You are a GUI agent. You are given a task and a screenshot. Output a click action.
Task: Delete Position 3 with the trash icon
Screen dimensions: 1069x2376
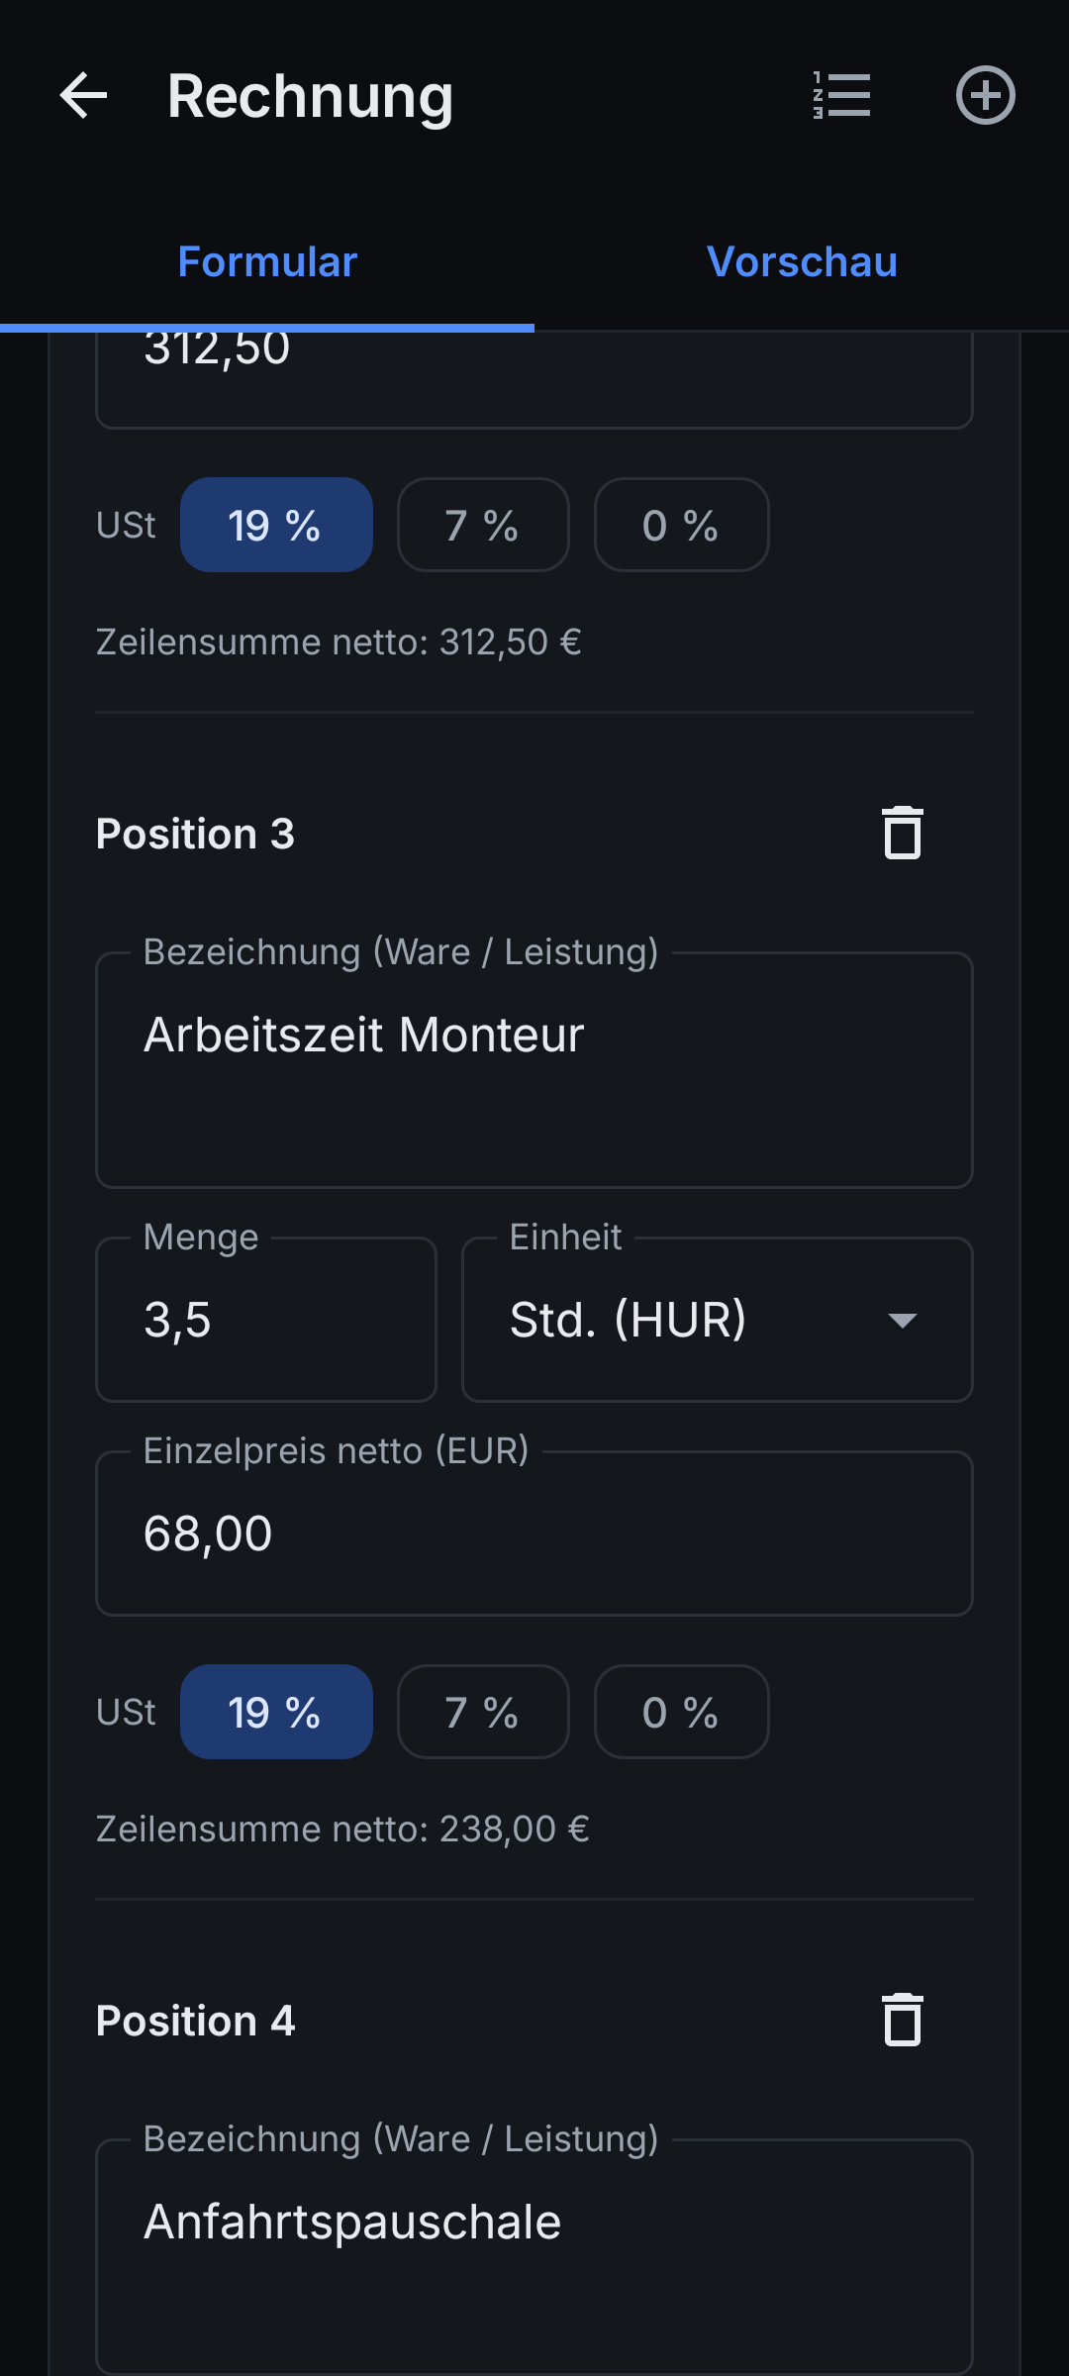click(903, 834)
